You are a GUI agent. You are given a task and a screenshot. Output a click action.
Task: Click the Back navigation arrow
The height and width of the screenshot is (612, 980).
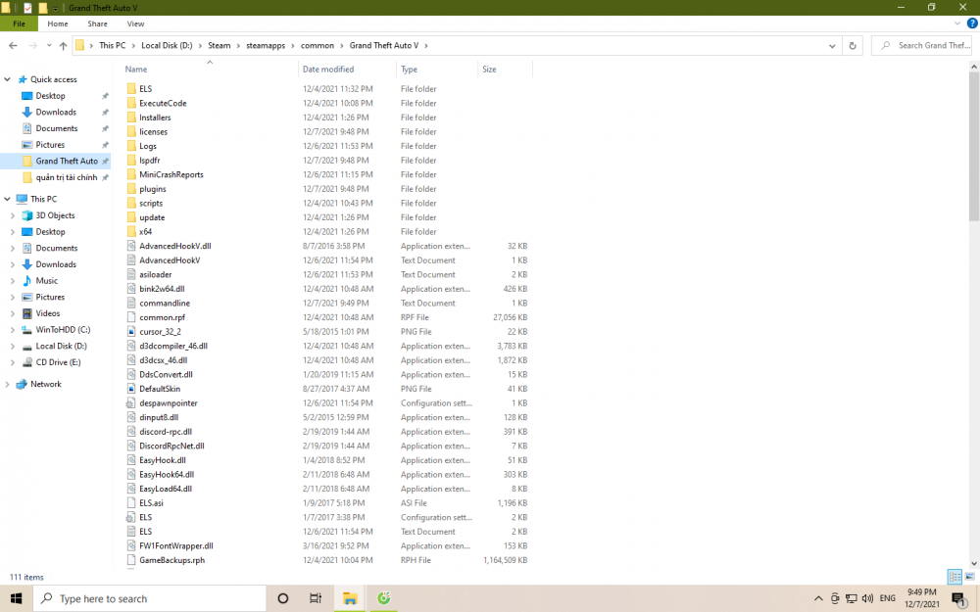[x=13, y=45]
